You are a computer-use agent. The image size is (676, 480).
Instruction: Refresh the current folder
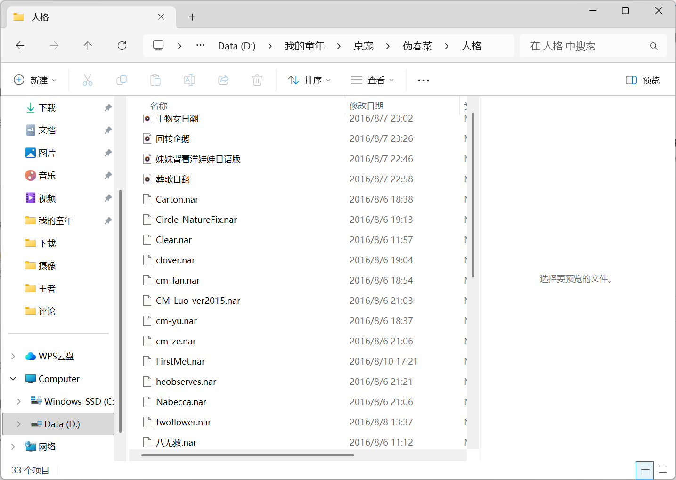(122, 46)
